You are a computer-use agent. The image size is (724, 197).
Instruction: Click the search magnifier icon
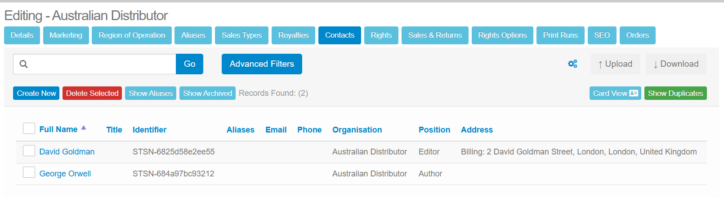tap(24, 64)
